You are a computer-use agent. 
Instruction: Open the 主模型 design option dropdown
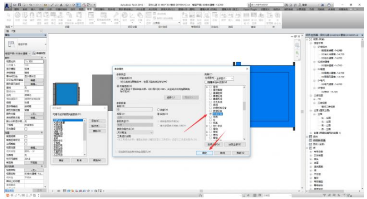[166, 23]
